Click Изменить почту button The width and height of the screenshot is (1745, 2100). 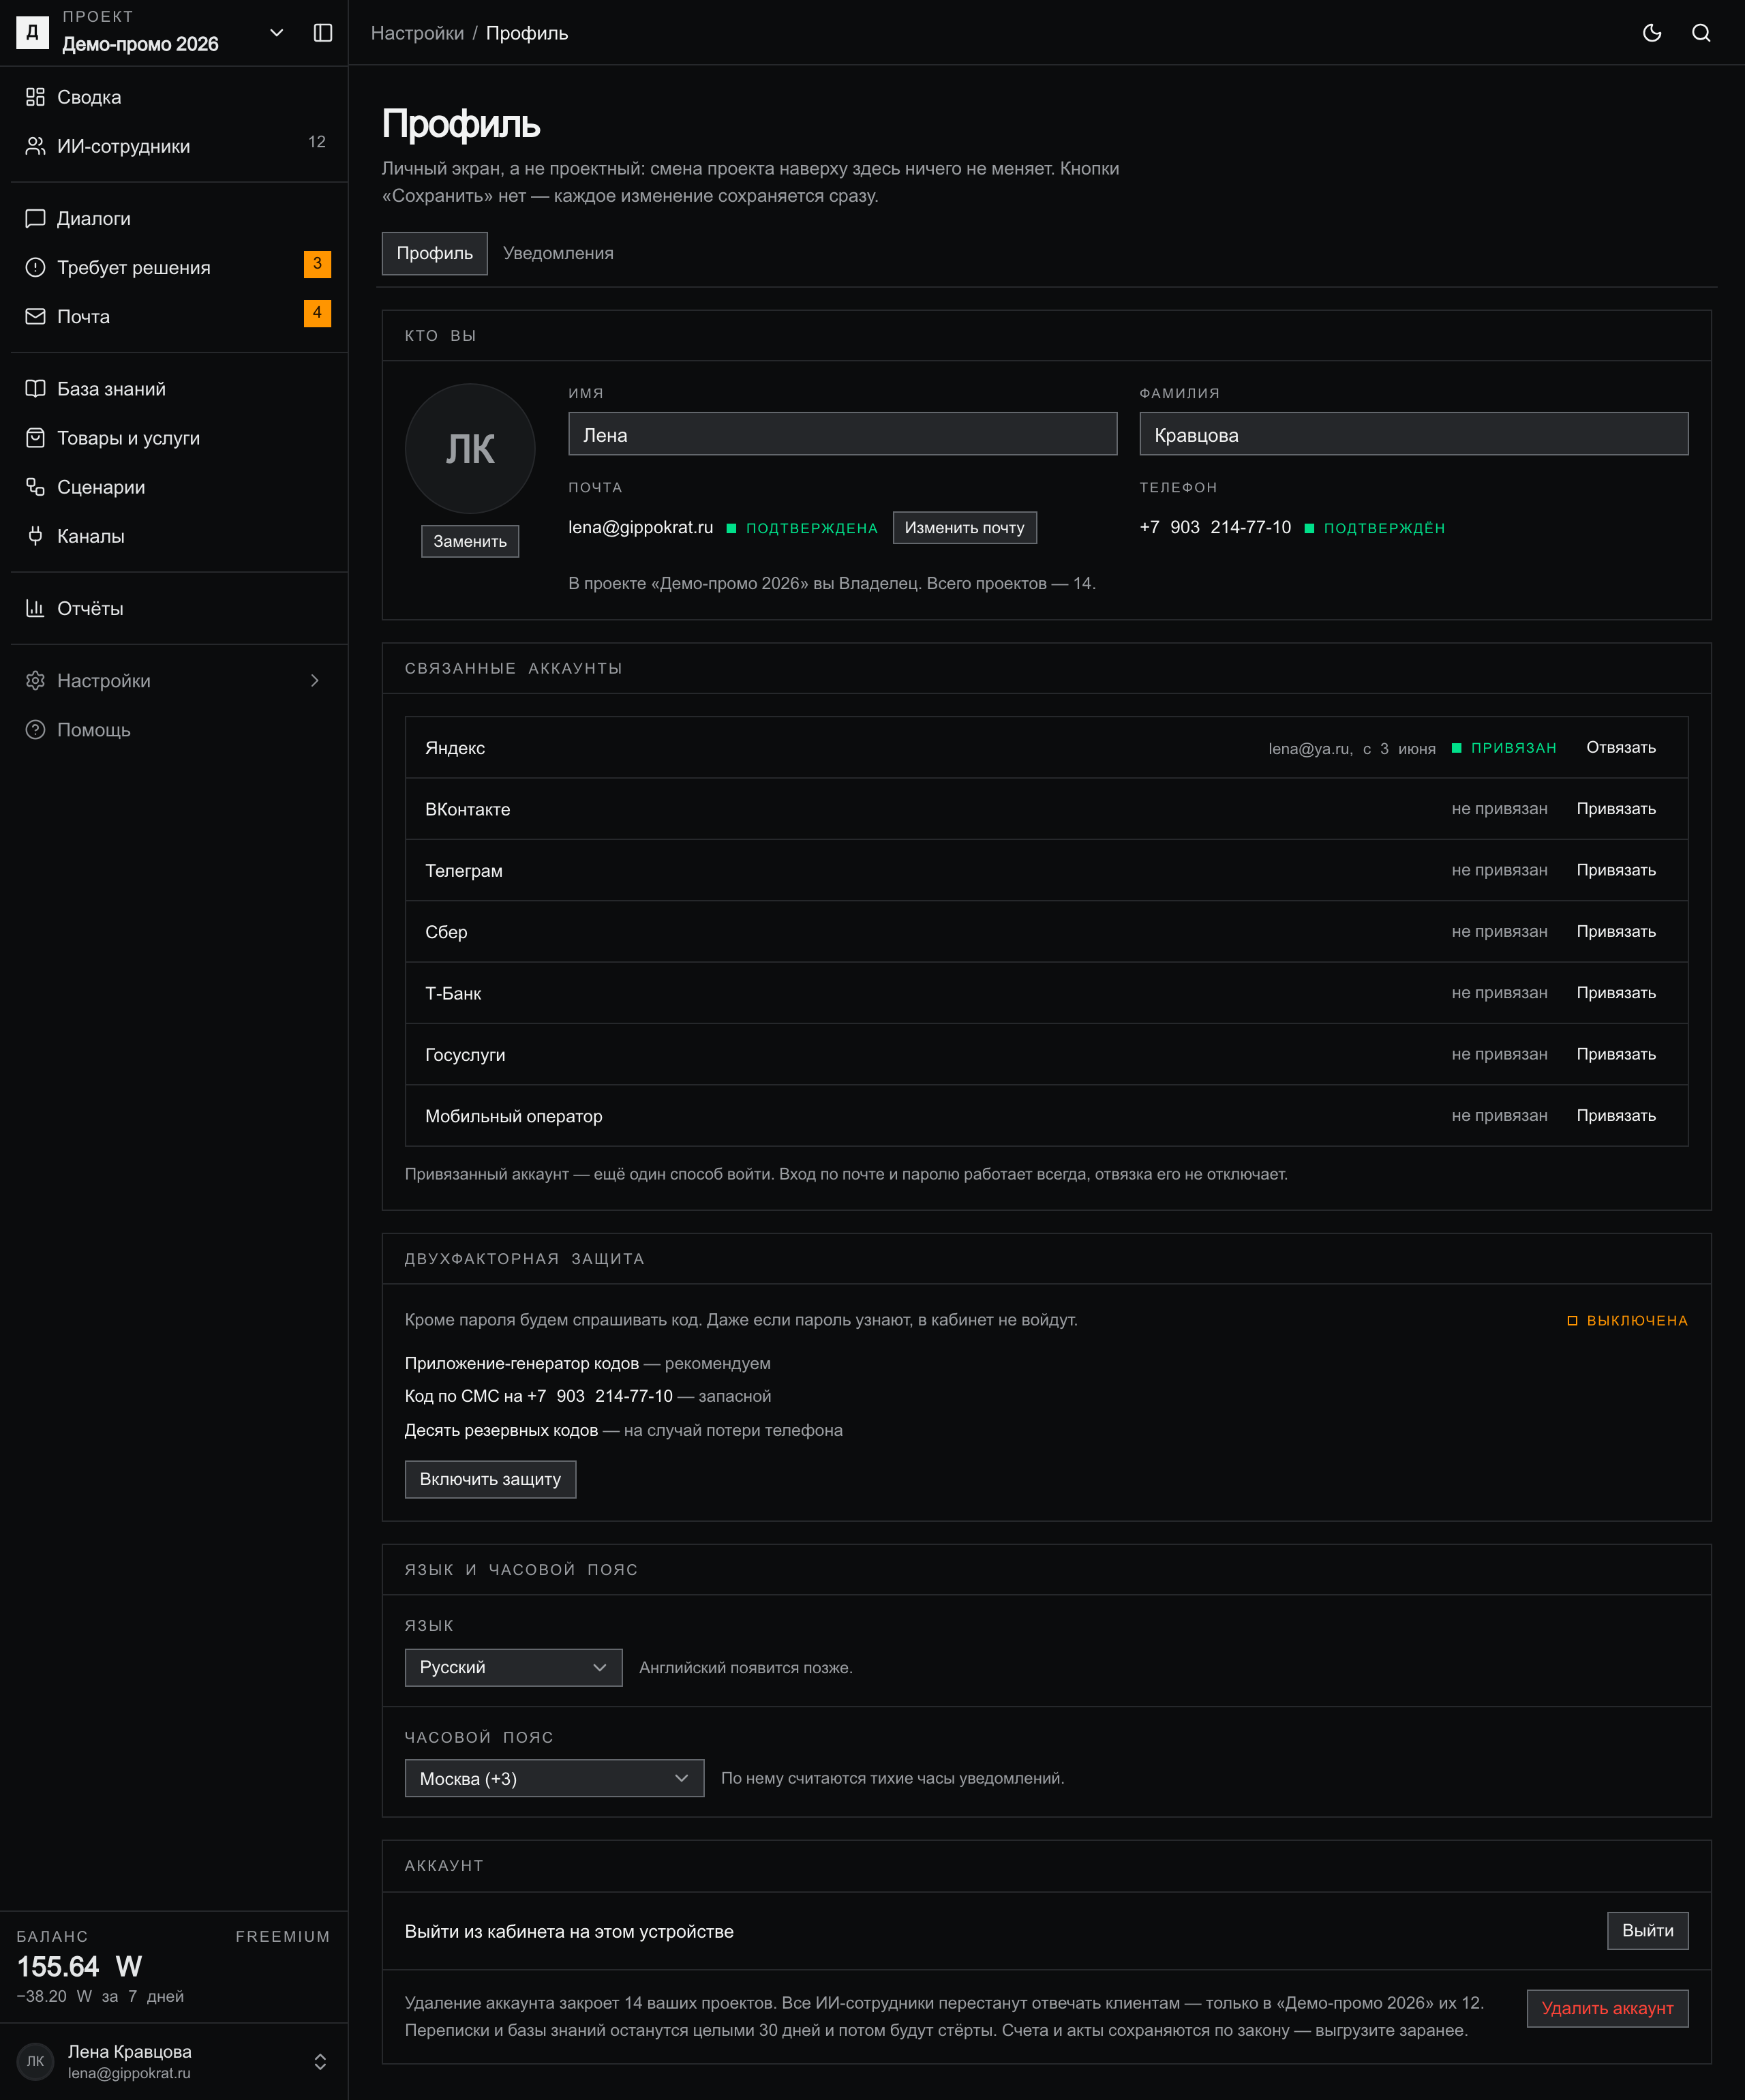tap(964, 528)
